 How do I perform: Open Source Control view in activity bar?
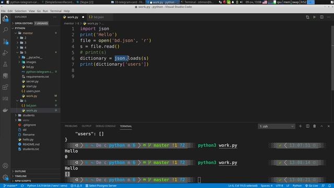[x=5, y=41]
